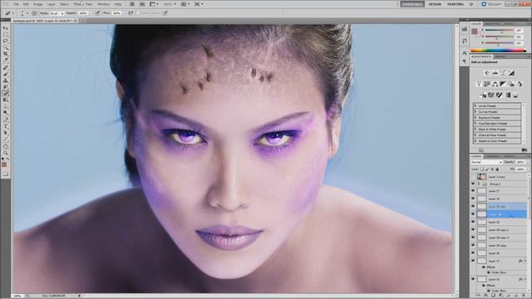This screenshot has height=299, width=532.
Task: Open the Layer menu
Action: click(x=52, y=4)
